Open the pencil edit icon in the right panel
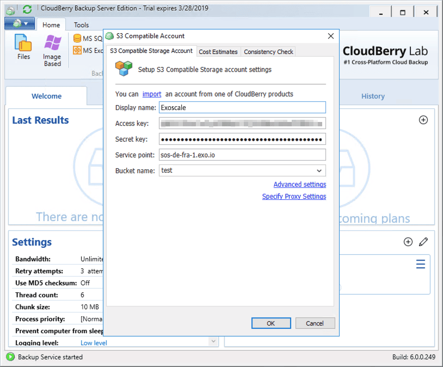This screenshot has height=367, width=443. [423, 242]
